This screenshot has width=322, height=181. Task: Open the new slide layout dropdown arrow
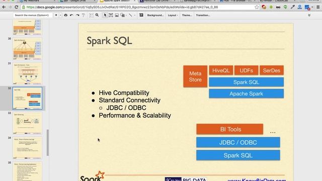click(60, 15)
